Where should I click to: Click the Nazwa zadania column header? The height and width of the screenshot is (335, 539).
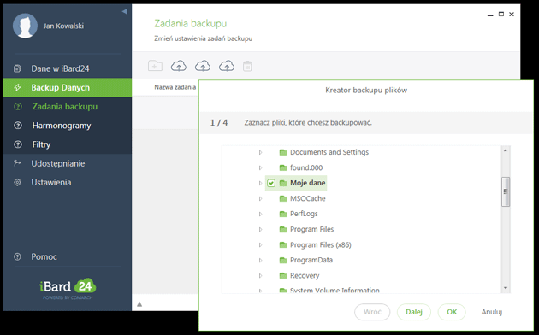tap(175, 87)
